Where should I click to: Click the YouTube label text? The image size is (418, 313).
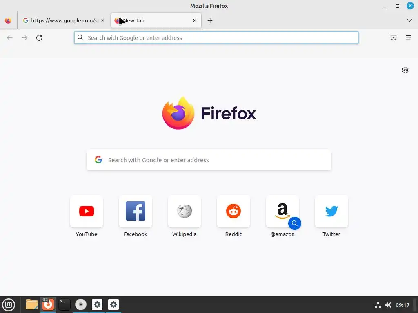(87, 234)
